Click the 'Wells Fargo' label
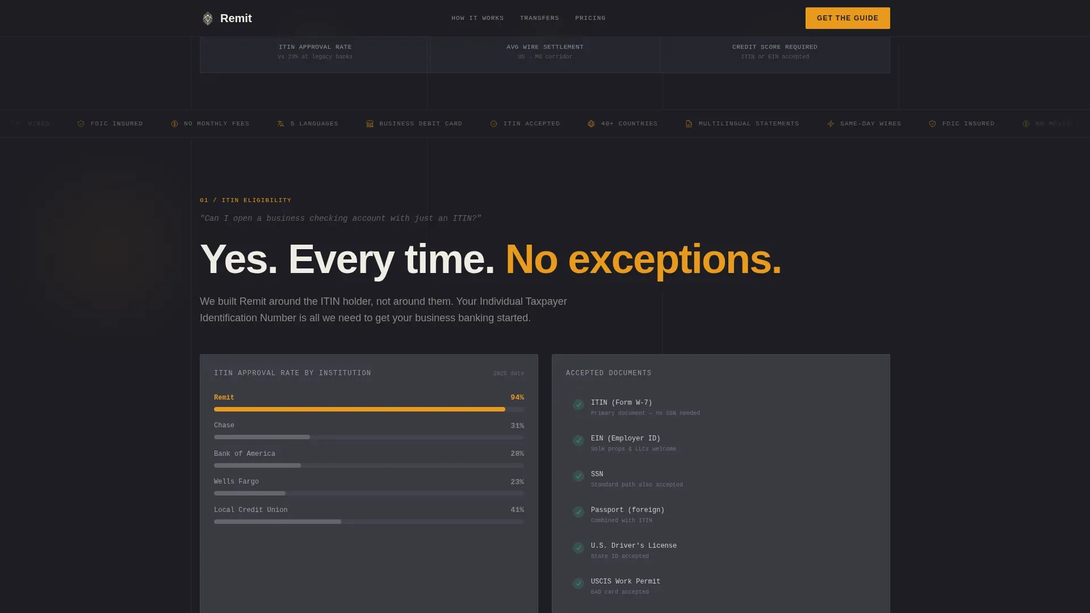Screen dimensions: 1090x613 (x=236, y=481)
